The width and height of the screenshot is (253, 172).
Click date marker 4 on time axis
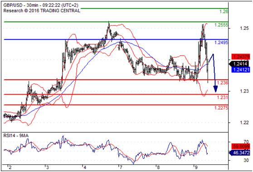pyautogui.click(x=85, y=167)
